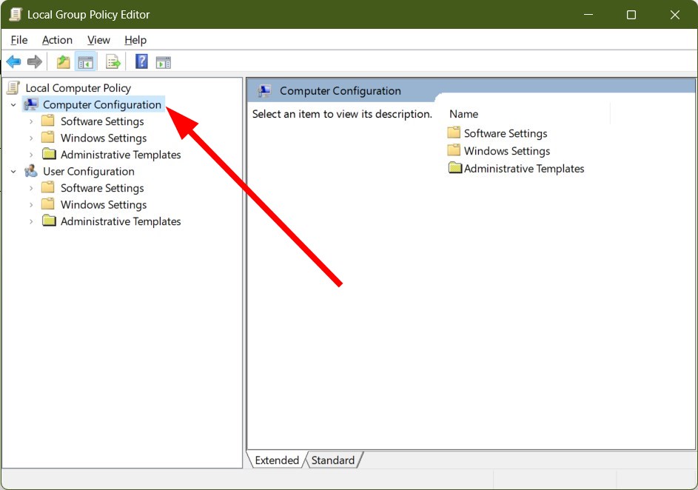Select Administrative Templates text under User Configuration
The height and width of the screenshot is (490, 698).
(121, 221)
